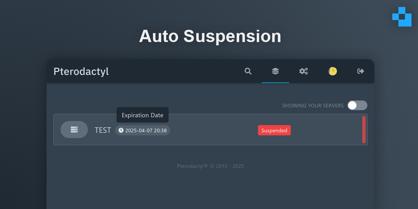418x209 pixels.
Task: Click the teal underline beneath servers tab
Action: 276,82
